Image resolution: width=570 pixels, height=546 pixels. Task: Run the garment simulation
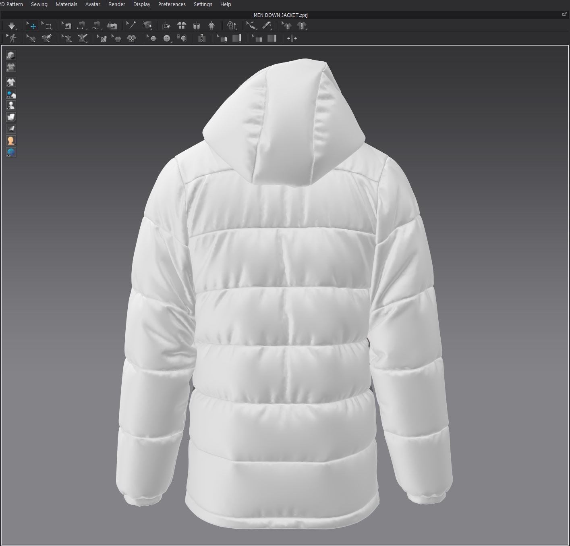point(12,26)
